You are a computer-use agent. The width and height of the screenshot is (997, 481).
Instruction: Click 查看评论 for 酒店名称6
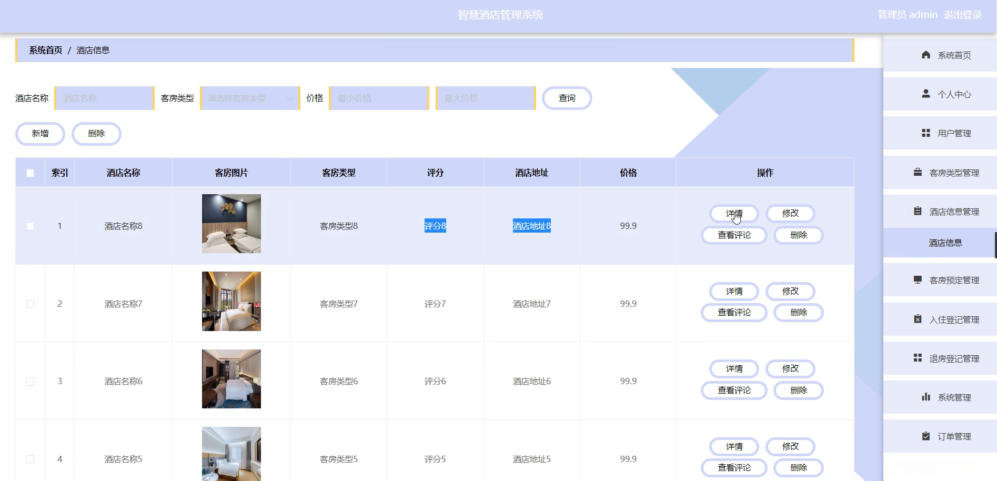pyautogui.click(x=734, y=390)
